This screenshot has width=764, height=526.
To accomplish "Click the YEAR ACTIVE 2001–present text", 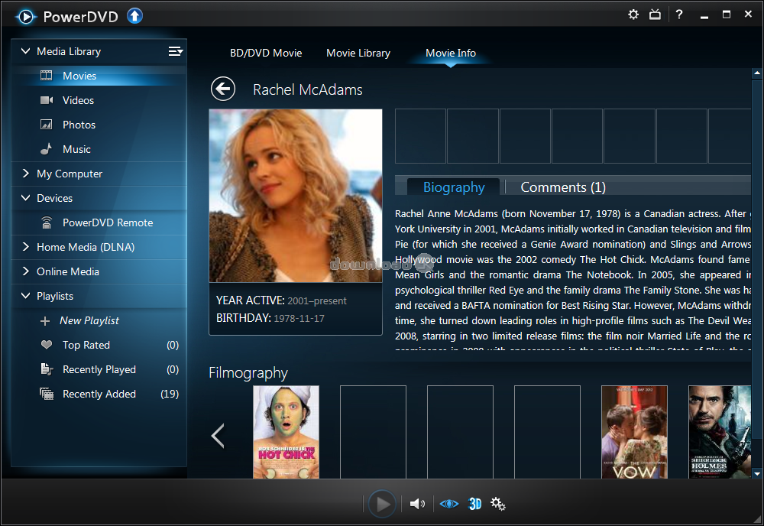I will click(x=282, y=300).
